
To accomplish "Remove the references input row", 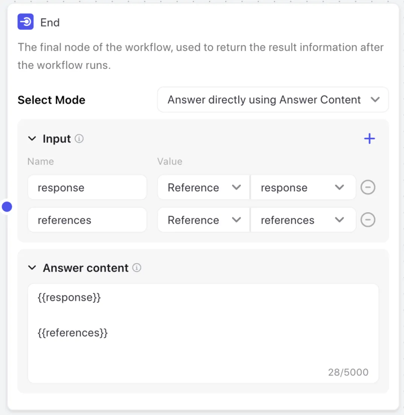I will click(x=368, y=220).
